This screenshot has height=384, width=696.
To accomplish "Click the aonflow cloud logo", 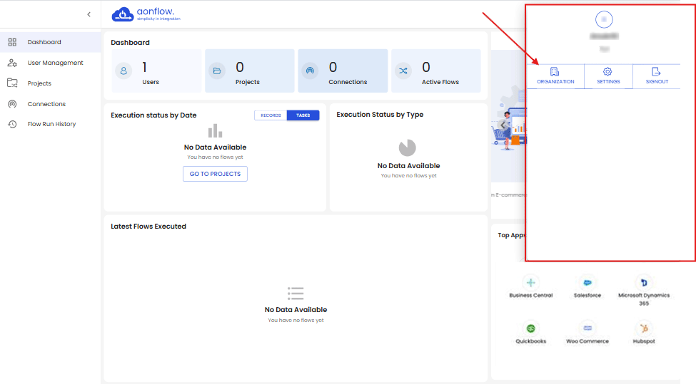I will (123, 14).
